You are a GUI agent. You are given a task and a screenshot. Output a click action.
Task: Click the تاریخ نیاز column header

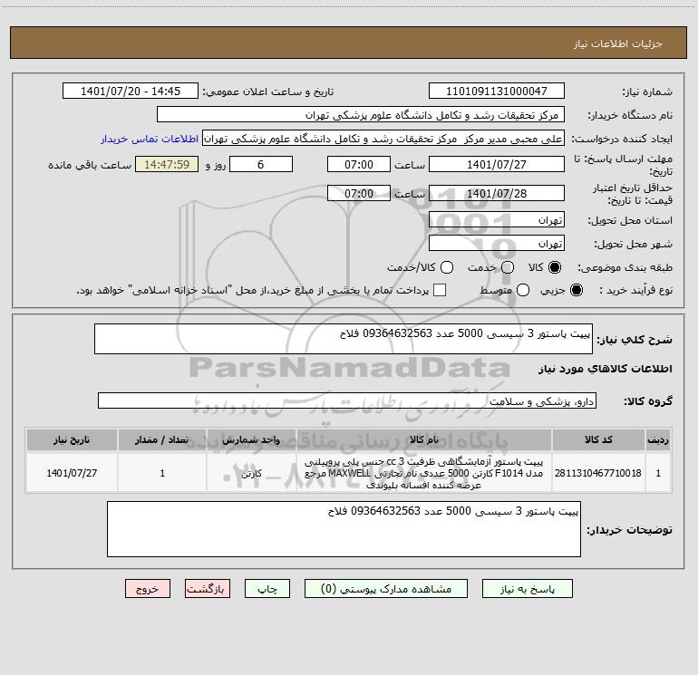point(72,439)
